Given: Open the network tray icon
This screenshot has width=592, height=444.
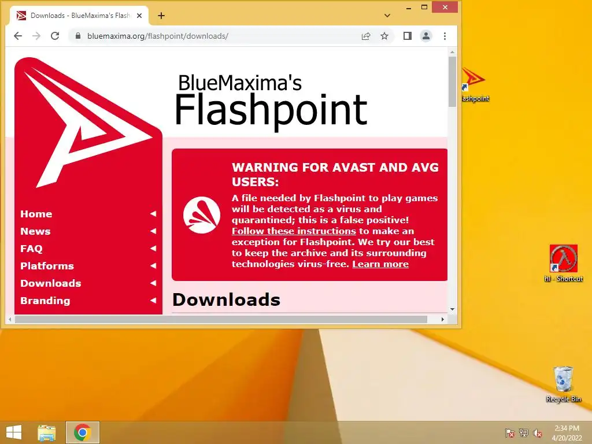Looking at the screenshot, I should (523, 432).
